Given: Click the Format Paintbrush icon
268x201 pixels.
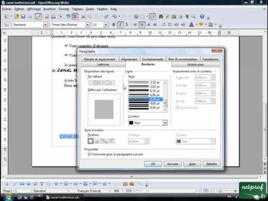Looking at the screenshot, I should tap(106, 16).
